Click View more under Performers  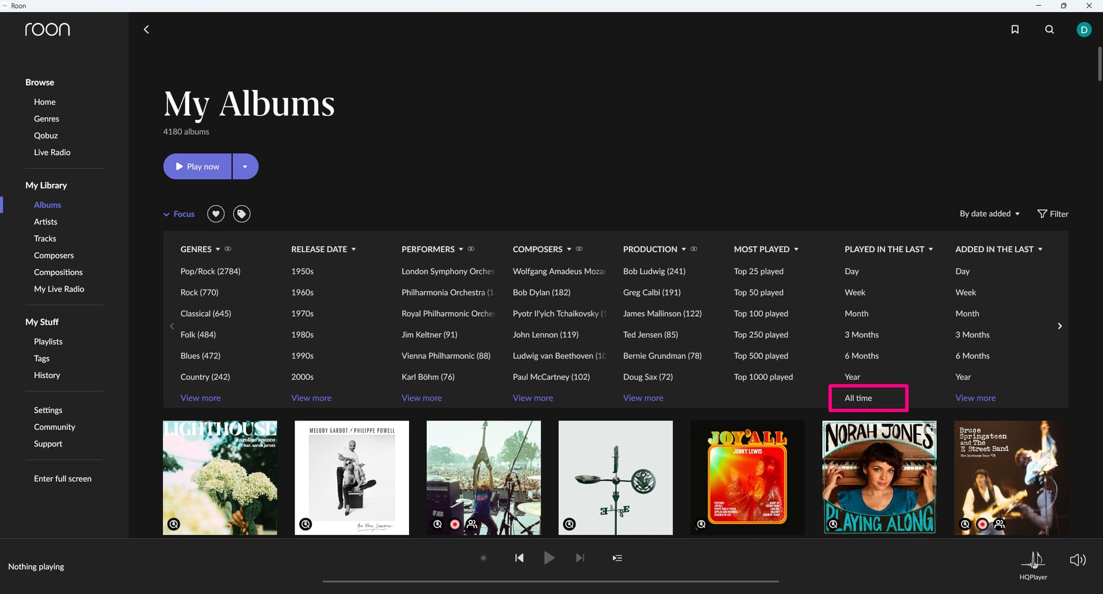tap(421, 398)
